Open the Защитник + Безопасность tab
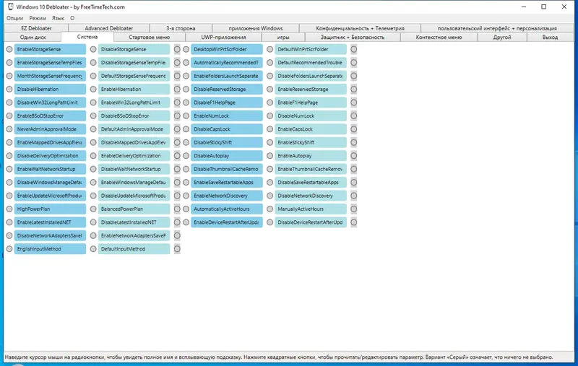 [353, 38]
